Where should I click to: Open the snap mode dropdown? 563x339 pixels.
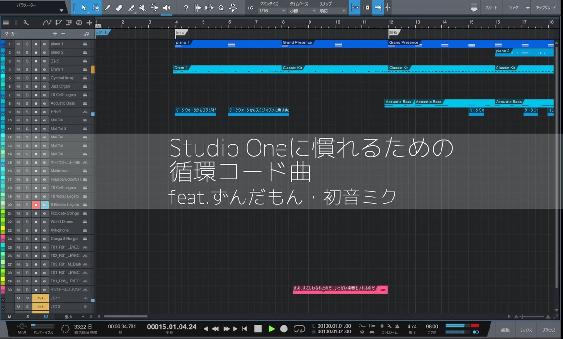[x=332, y=11]
